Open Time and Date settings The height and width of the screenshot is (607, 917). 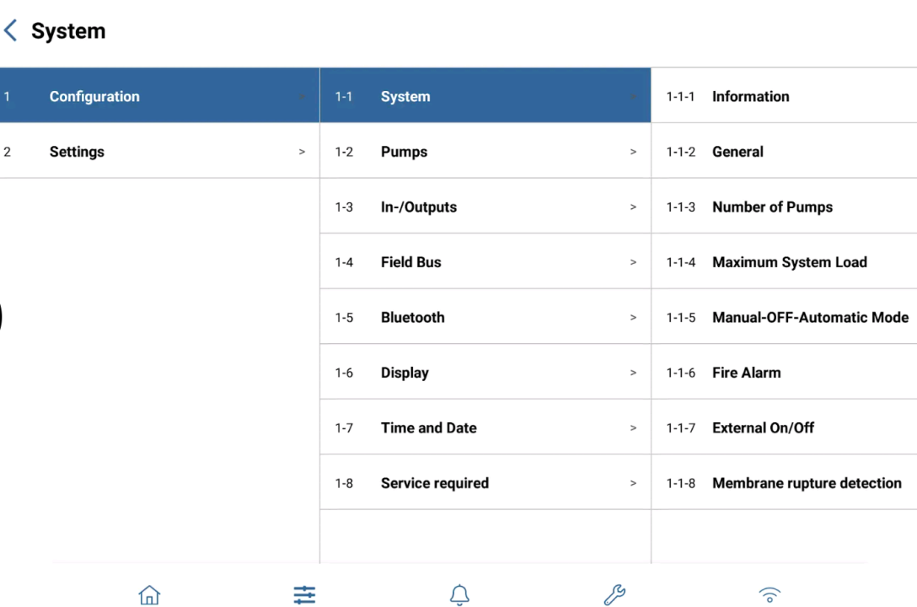[x=485, y=427]
